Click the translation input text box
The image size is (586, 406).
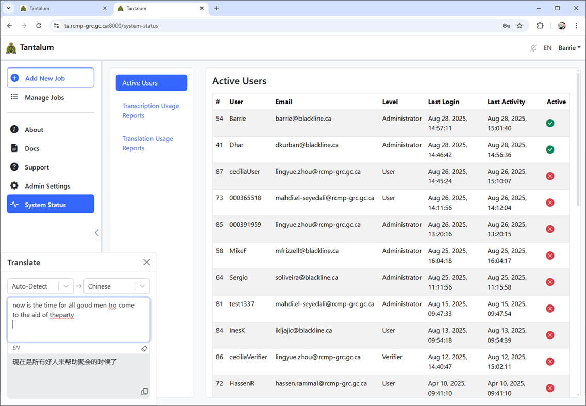tap(78, 320)
